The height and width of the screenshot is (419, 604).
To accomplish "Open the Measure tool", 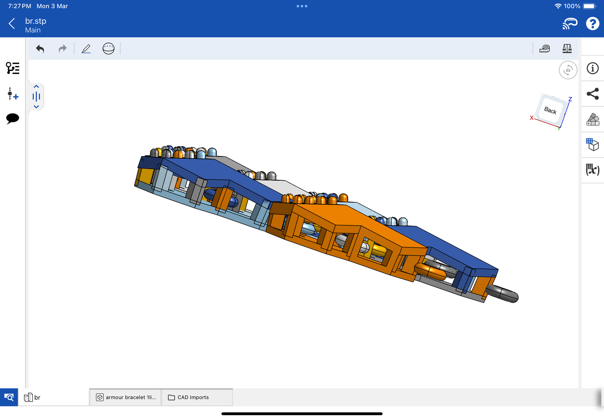I will click(545, 49).
